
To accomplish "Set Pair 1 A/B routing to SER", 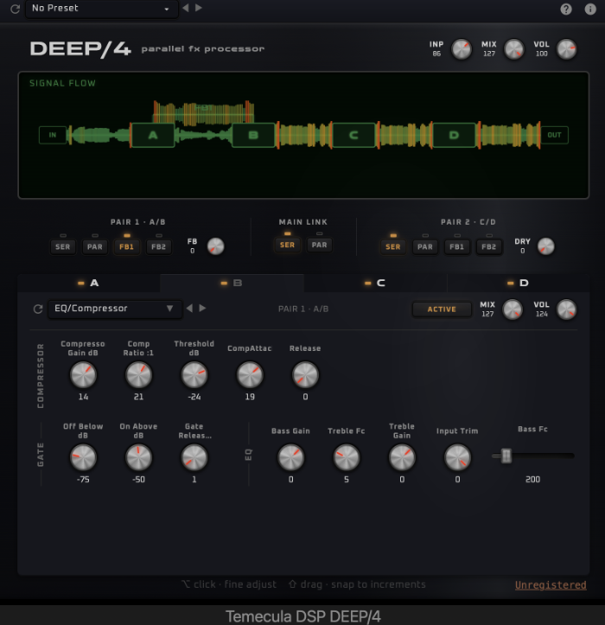I will [x=62, y=246].
